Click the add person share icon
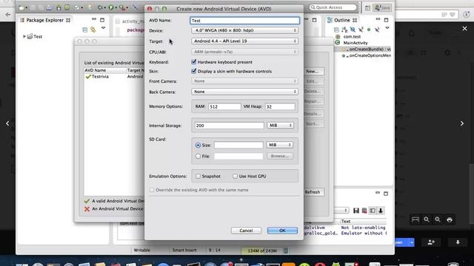The height and width of the screenshot is (266, 474). point(431,242)
